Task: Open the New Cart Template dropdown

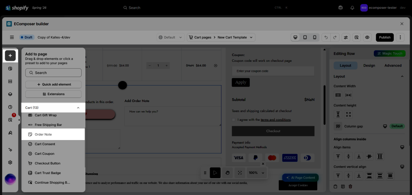Action: pyautogui.click(x=235, y=37)
